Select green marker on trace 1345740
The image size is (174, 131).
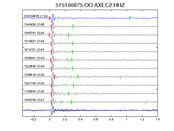click(71, 102)
